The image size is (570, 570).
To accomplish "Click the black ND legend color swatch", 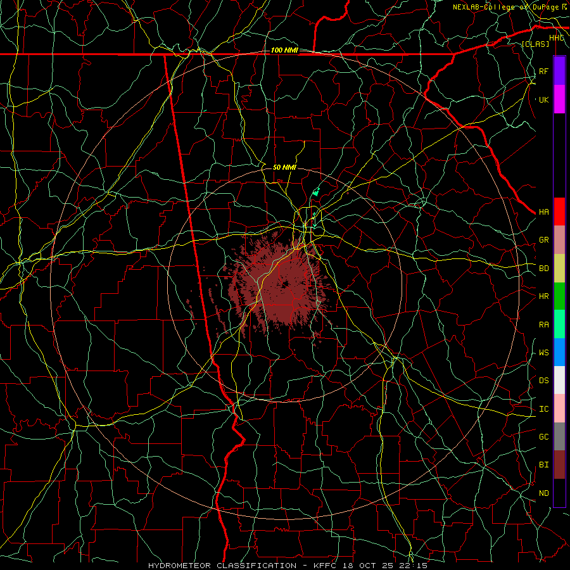I will click(x=559, y=493).
